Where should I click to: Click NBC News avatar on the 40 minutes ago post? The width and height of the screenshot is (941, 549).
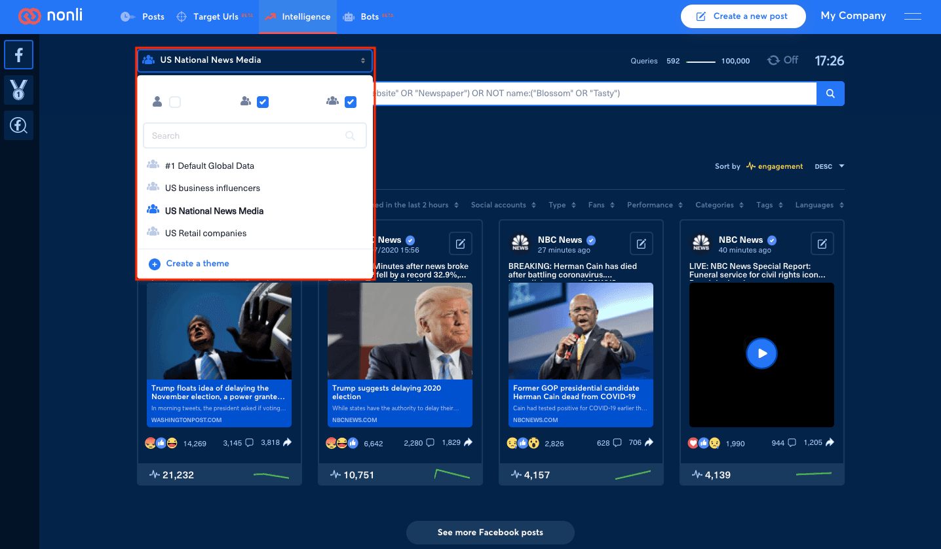coord(701,243)
